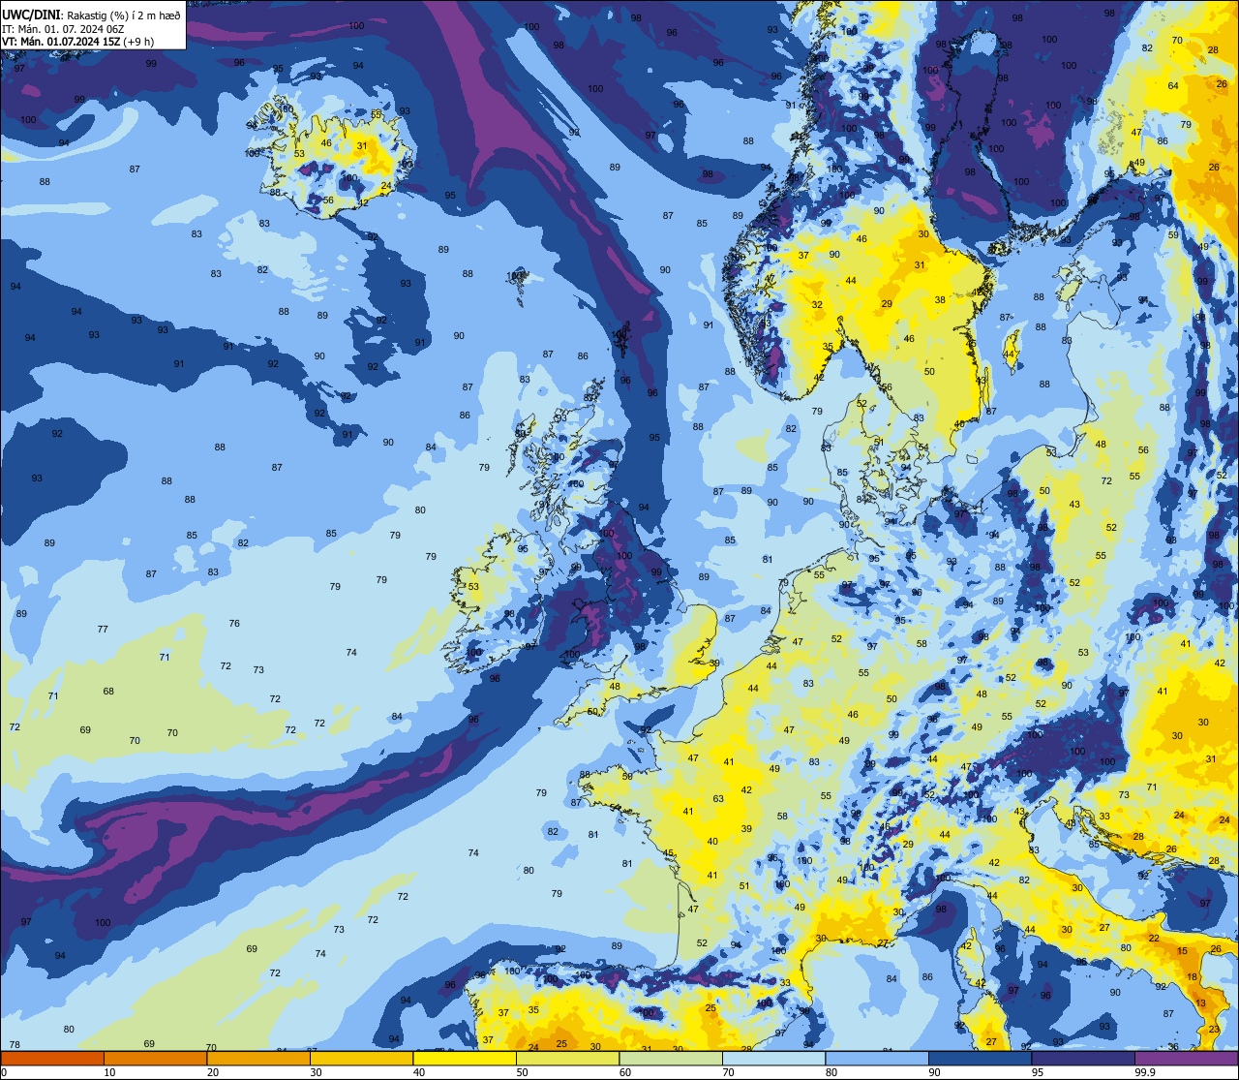Click value 77 in the western Atlantic
The height and width of the screenshot is (1080, 1239).
tap(103, 629)
